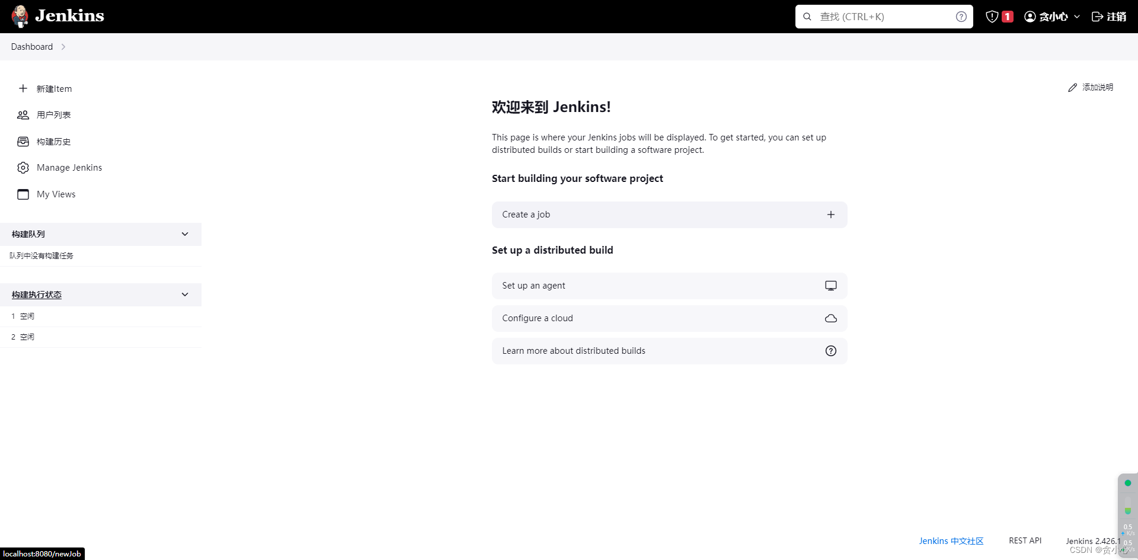Click the plus icon on Create a job

pos(831,215)
